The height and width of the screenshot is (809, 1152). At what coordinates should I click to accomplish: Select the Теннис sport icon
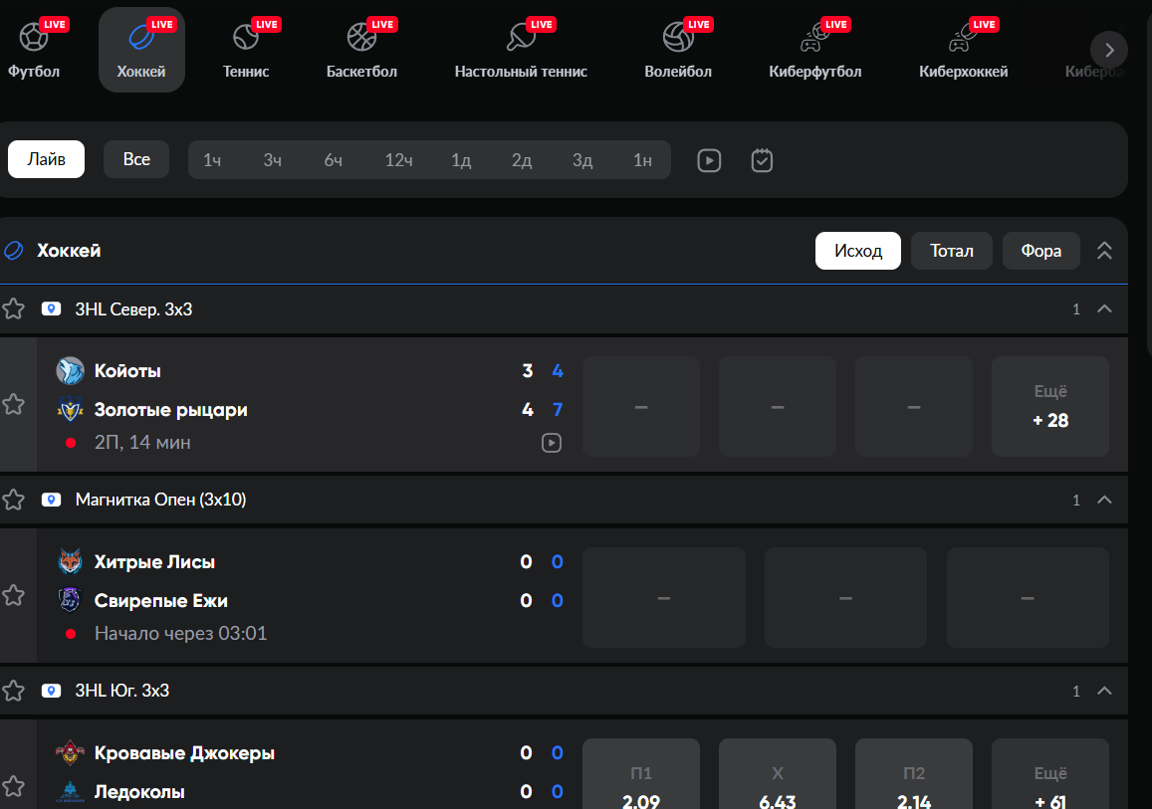[x=245, y=38]
